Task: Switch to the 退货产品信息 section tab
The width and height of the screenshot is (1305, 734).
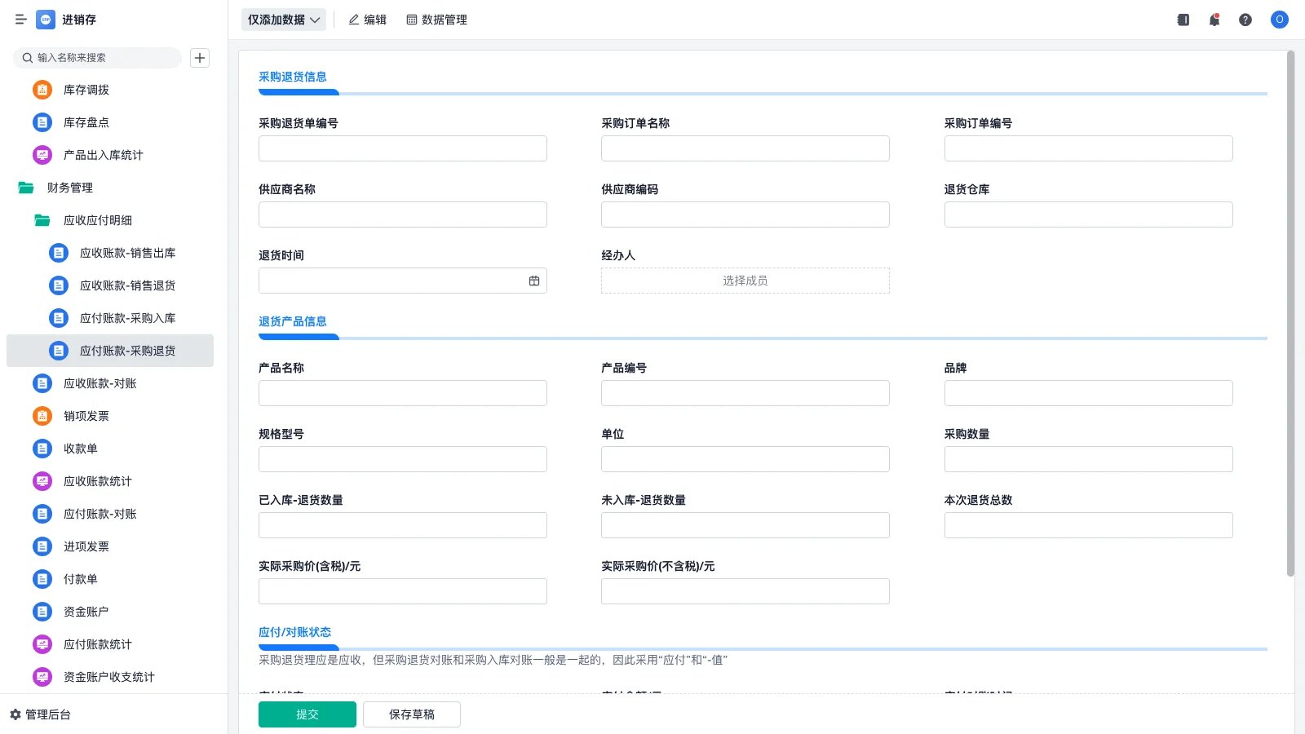Action: pos(293,321)
